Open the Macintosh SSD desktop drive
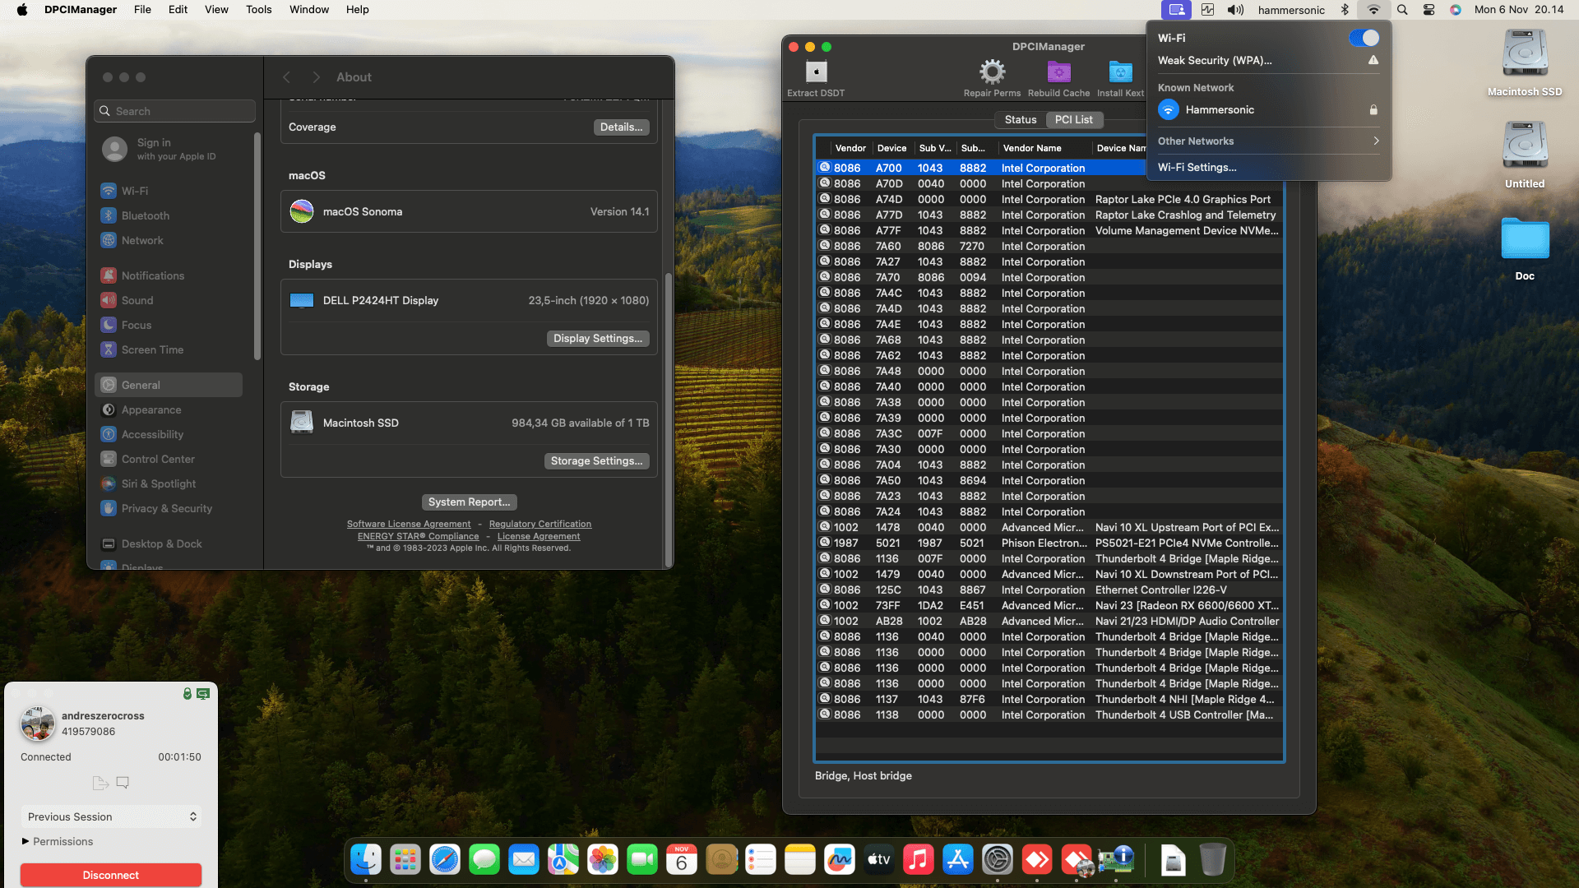Screen dimensions: 1579x888 [x=1525, y=62]
